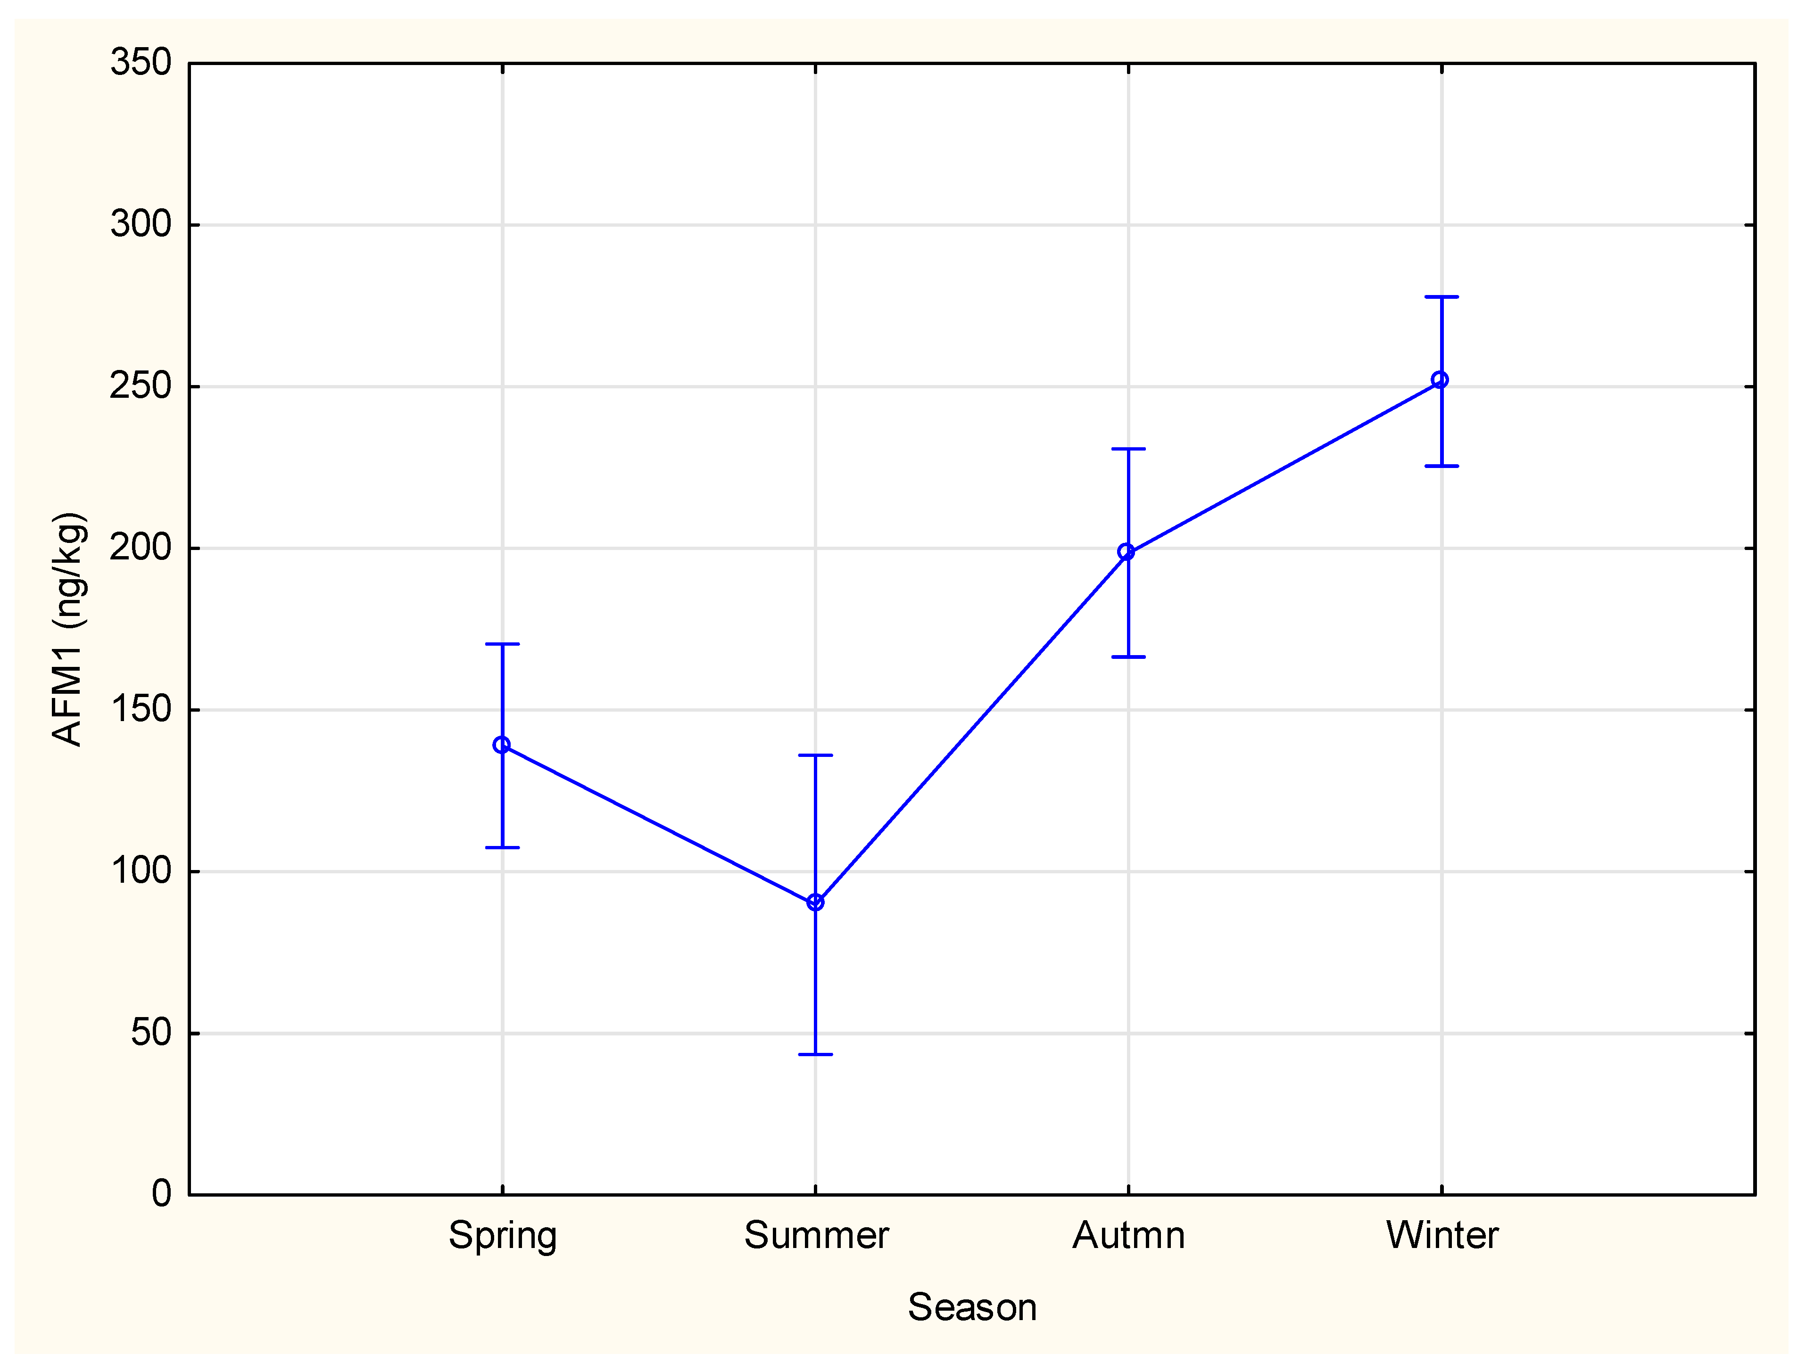Image resolution: width=1806 pixels, height=1371 pixels.
Task: Click the Spring data point marker
Action: tap(501, 745)
